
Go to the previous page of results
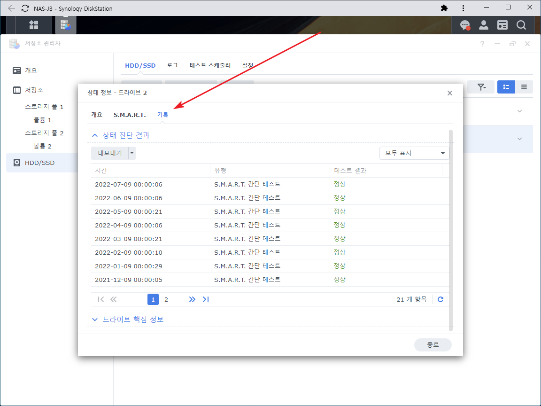114,299
